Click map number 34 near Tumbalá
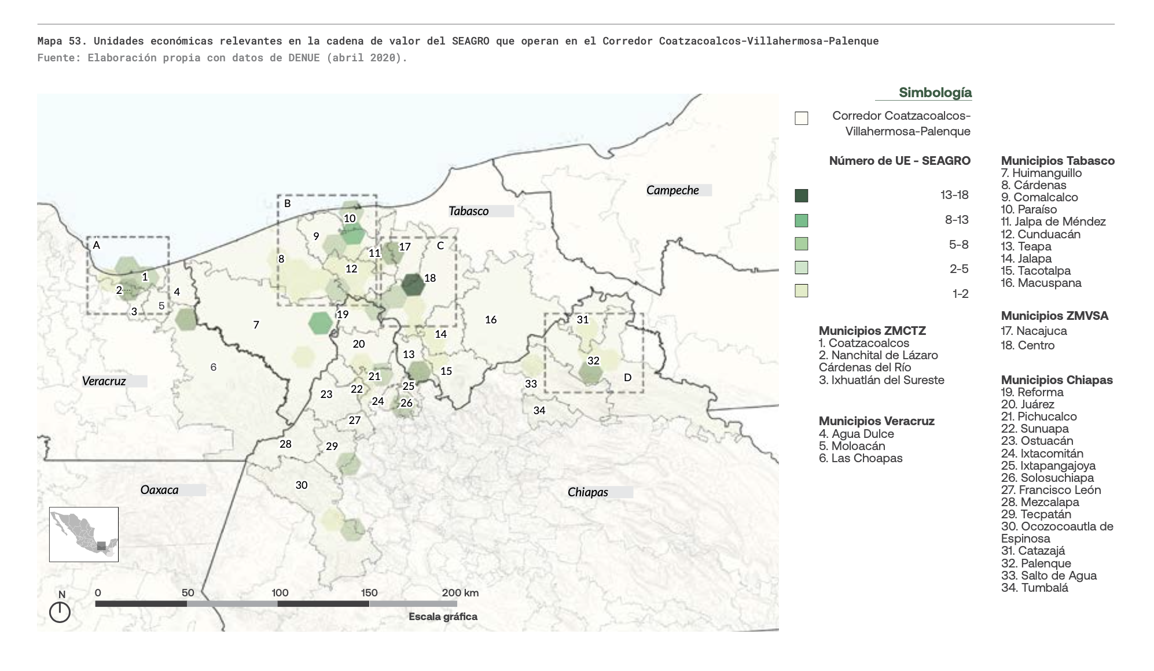The width and height of the screenshot is (1154, 671). coord(539,411)
